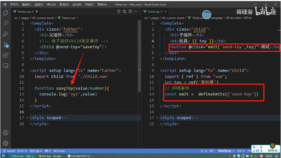The width and height of the screenshot is (281, 158).
Task: Select the Father.vue editor tab
Action: (26, 11)
